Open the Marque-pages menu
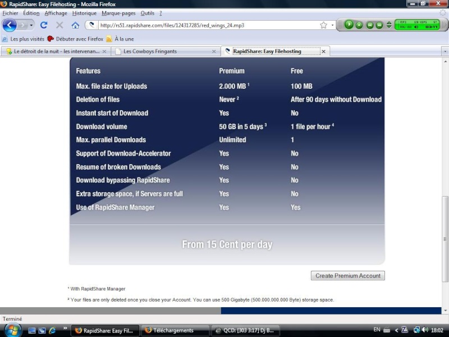 pyautogui.click(x=118, y=13)
